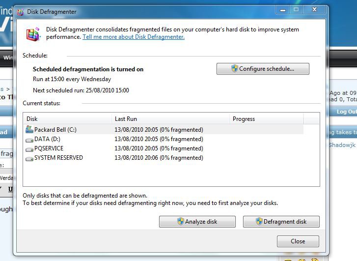Click Scheduled defragmentation is turned on text

(88, 69)
